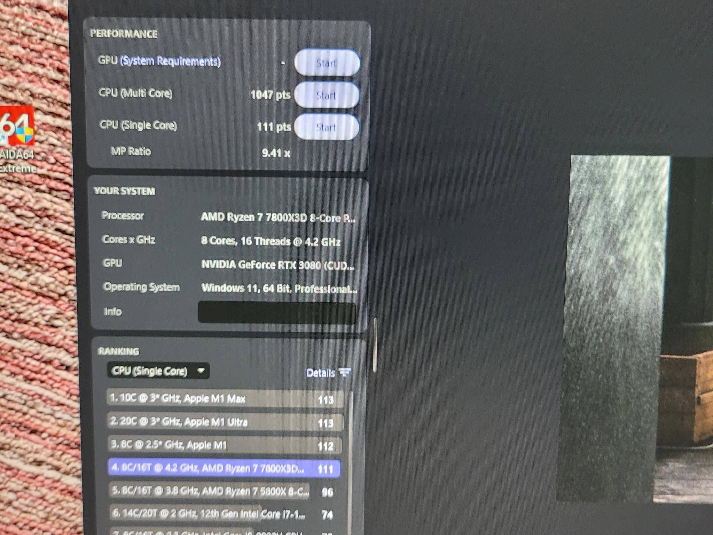The width and height of the screenshot is (713, 535).
Task: Open the Details link in Ranking
Action: pyautogui.click(x=321, y=373)
